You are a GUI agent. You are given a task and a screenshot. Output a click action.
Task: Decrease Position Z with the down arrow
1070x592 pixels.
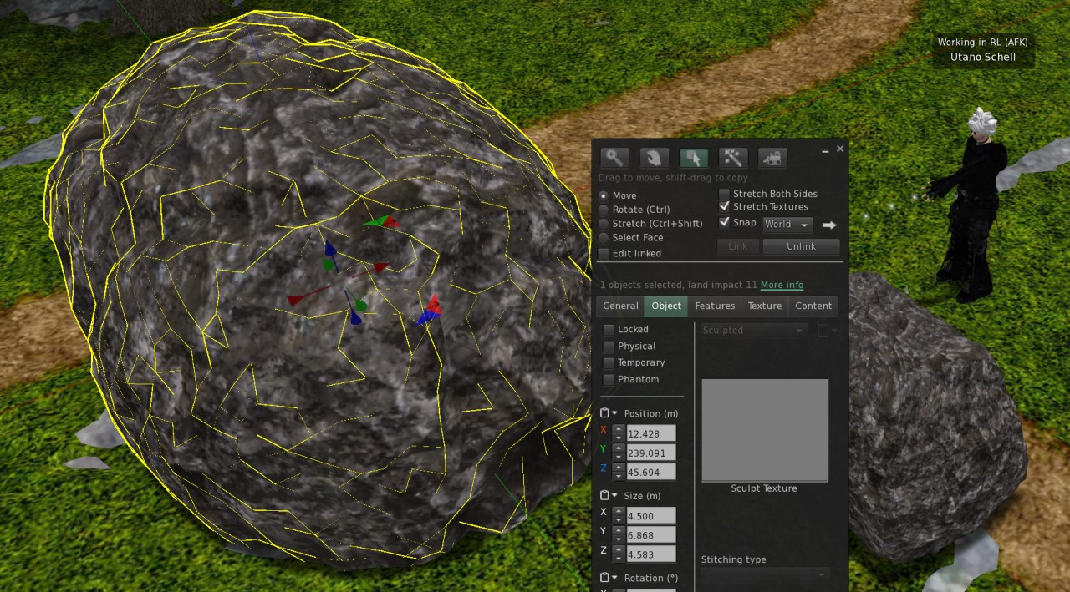619,477
